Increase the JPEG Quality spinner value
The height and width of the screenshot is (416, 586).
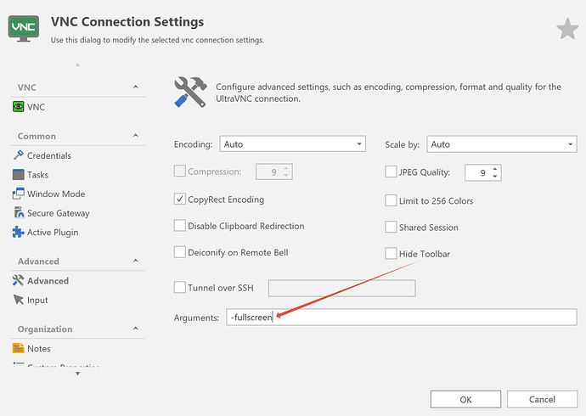point(496,168)
